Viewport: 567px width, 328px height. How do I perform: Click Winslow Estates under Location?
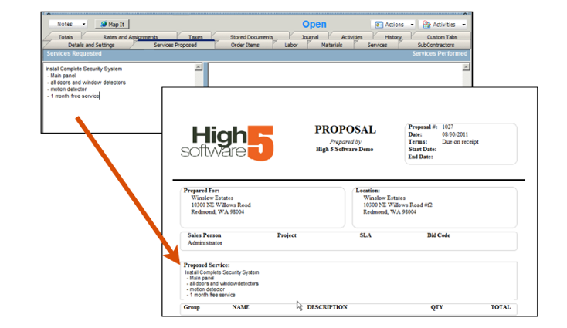(384, 198)
